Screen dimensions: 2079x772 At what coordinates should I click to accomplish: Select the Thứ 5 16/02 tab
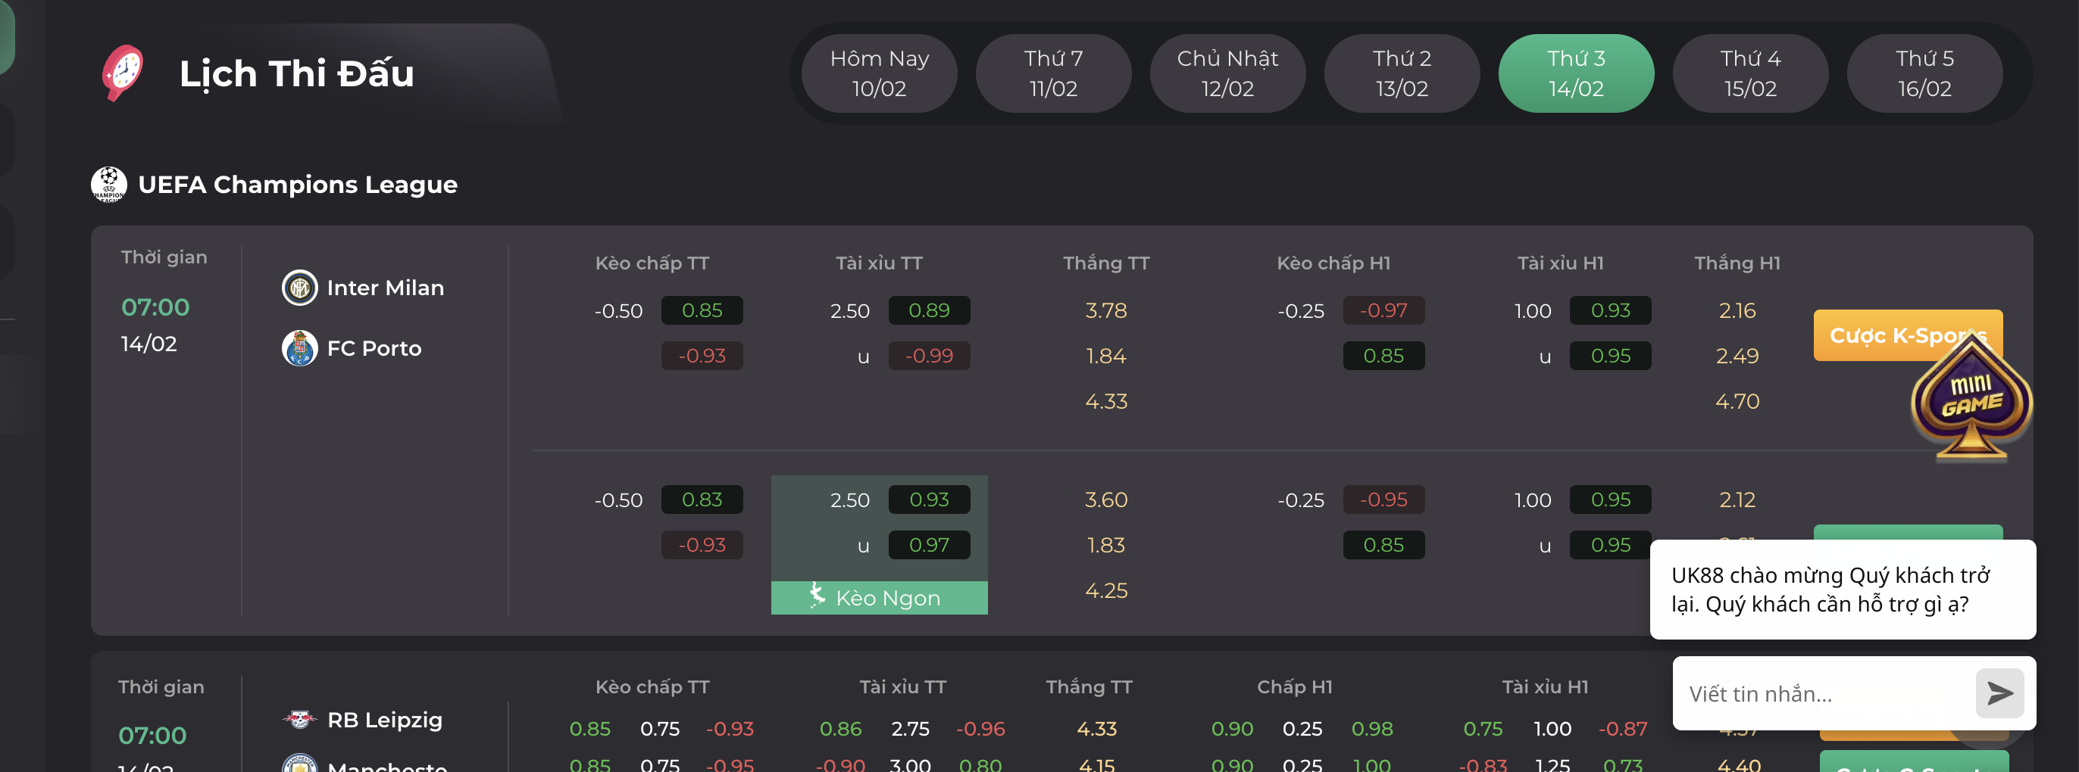coord(1925,73)
